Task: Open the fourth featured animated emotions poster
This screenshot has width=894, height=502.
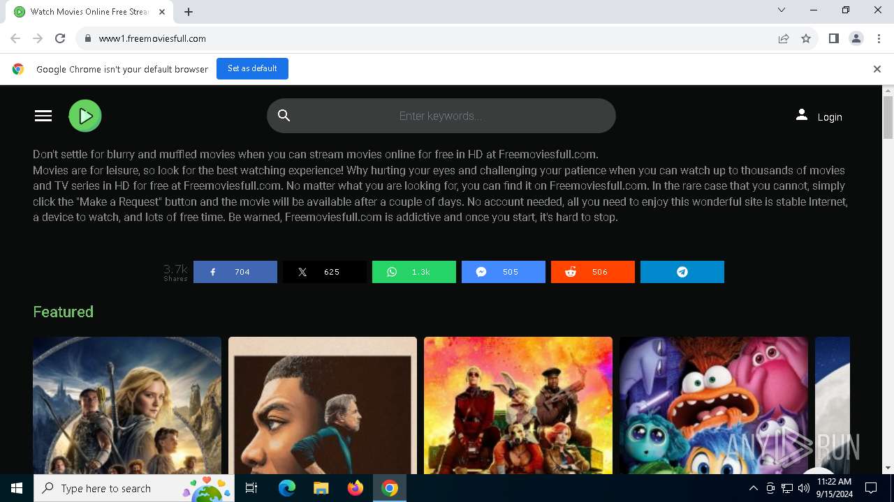Action: [714, 405]
